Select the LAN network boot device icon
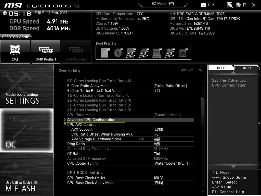 [x=183, y=52]
